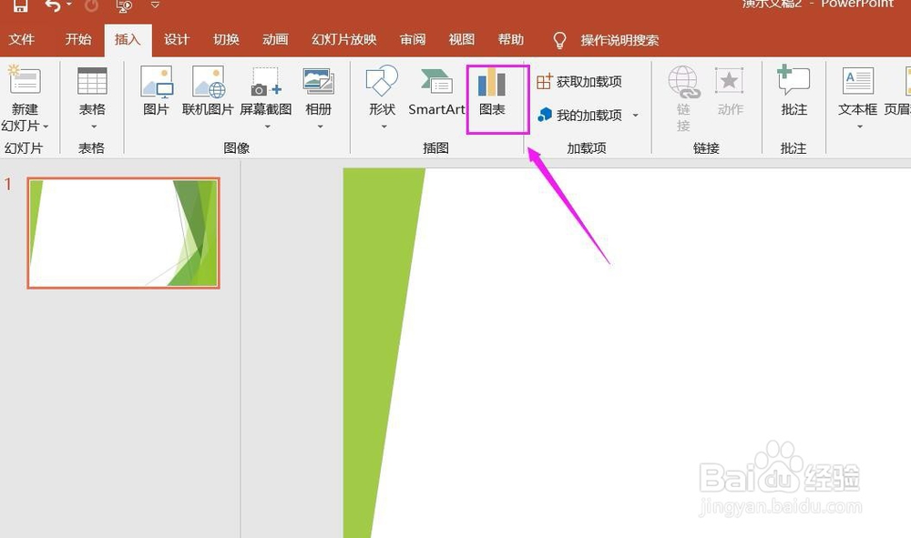The height and width of the screenshot is (538, 911).
Task: Switch to the 设计 ribbon tab
Action: pos(177,39)
